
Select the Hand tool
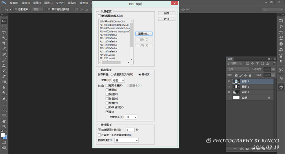[4, 121]
